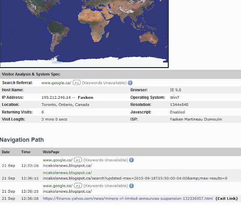Screen dimensions: 241x205
Task: Click incakolanews.blogspot.ca page at 12:33:28
Action: (67, 166)
